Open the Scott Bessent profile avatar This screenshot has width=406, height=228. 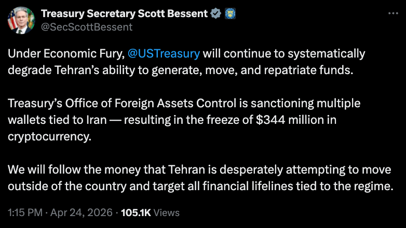[19, 20]
